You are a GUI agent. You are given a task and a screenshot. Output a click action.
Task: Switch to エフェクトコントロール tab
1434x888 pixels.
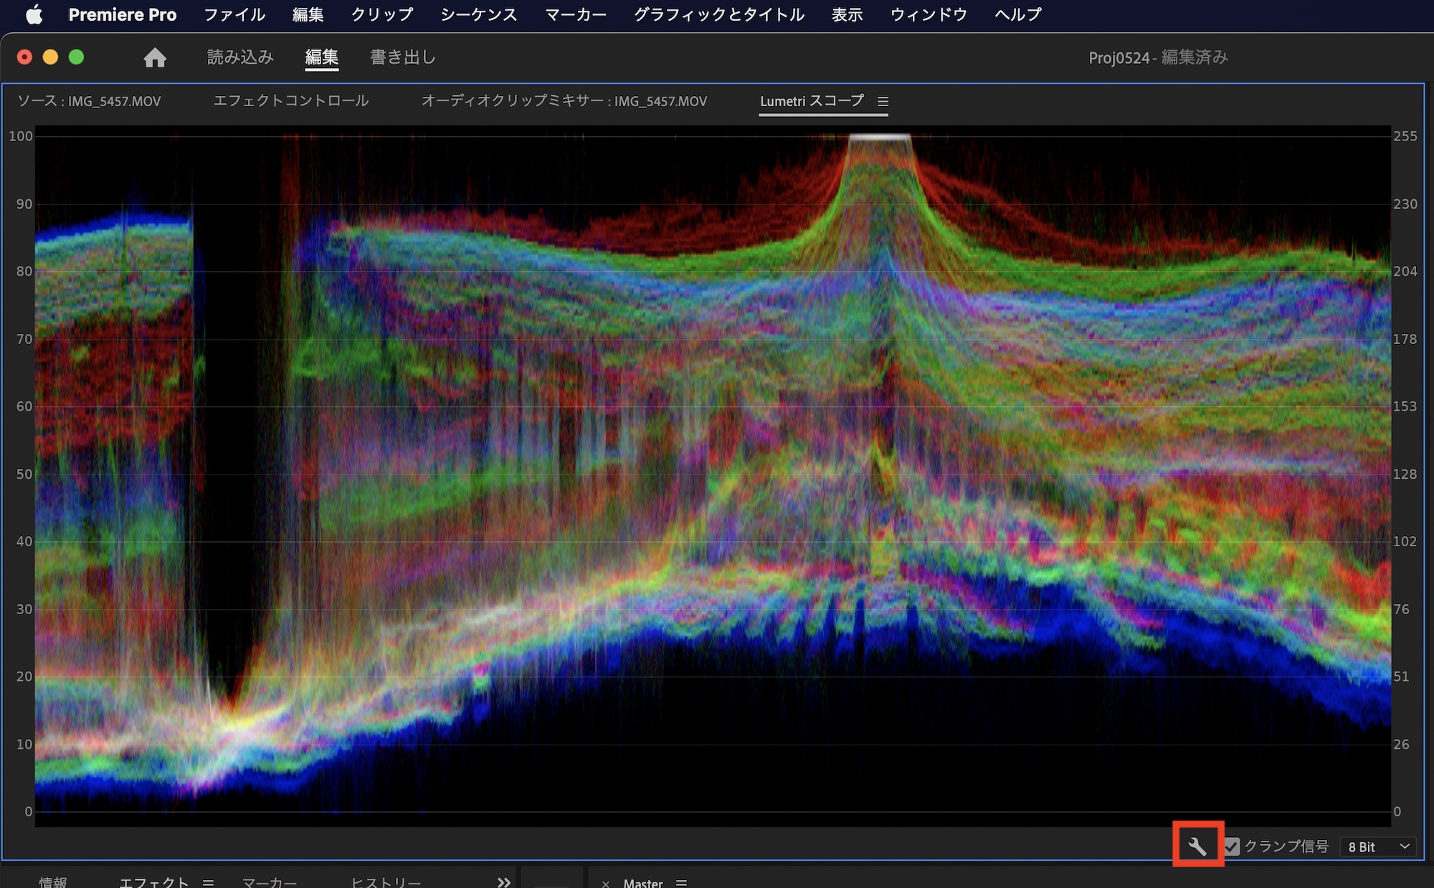coord(291,101)
